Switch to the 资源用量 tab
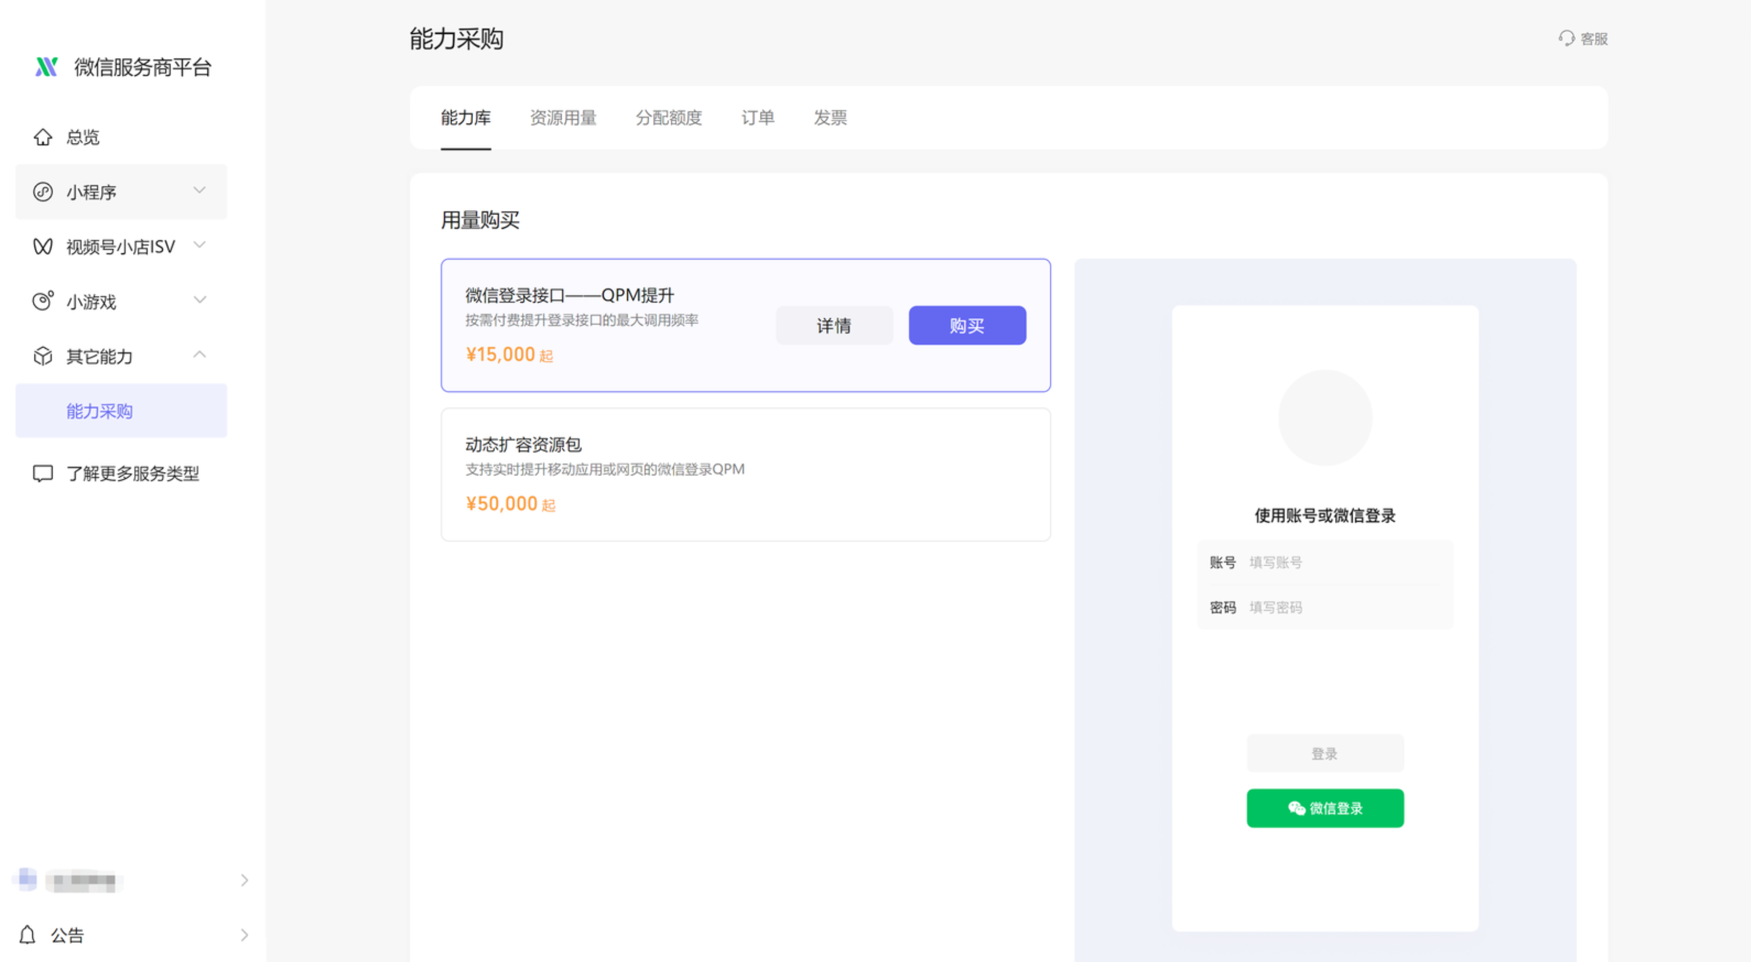 click(563, 117)
